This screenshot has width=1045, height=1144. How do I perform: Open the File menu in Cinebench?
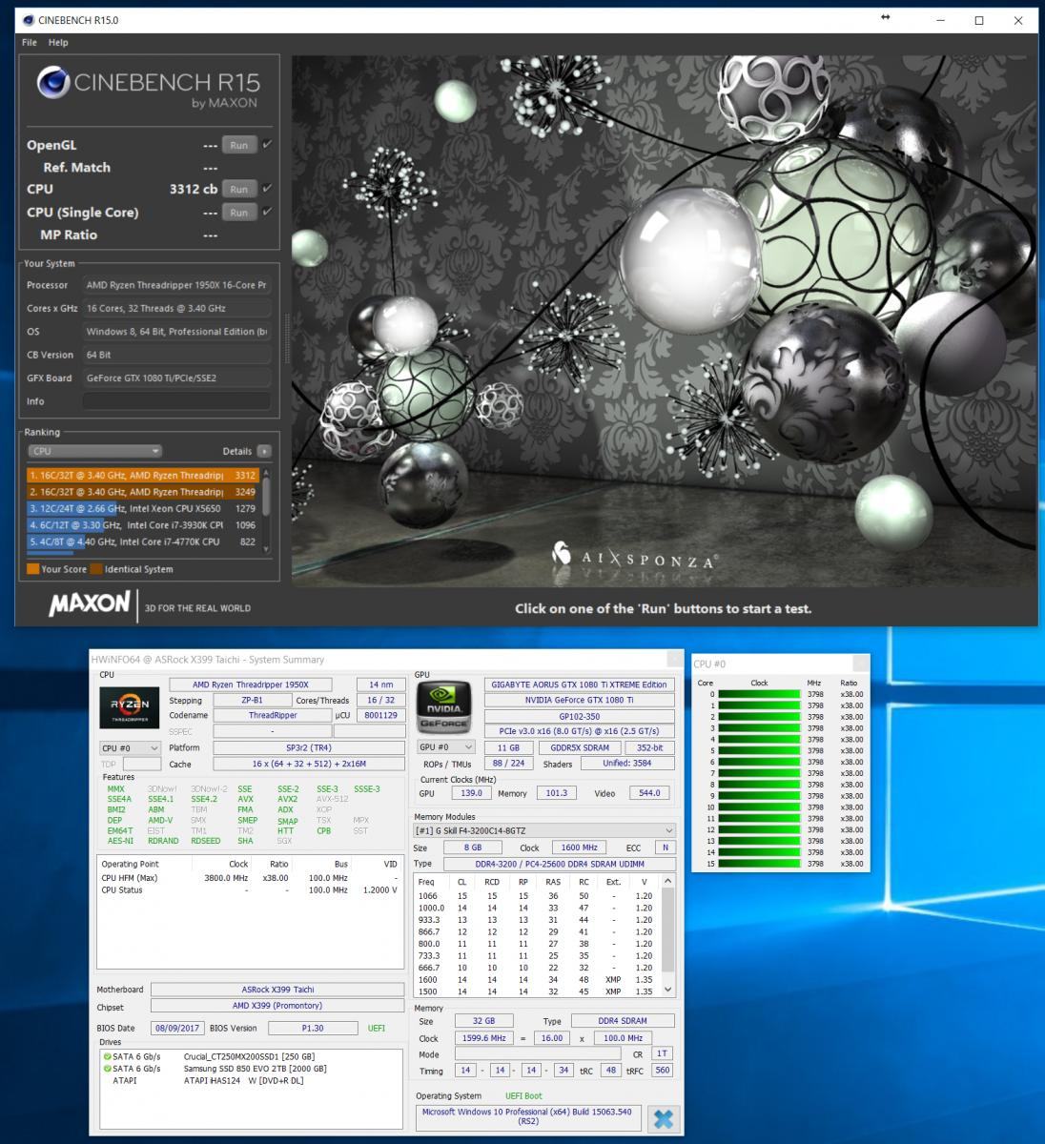[29, 42]
